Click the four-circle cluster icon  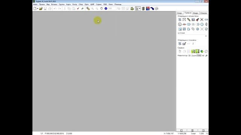[197, 29]
